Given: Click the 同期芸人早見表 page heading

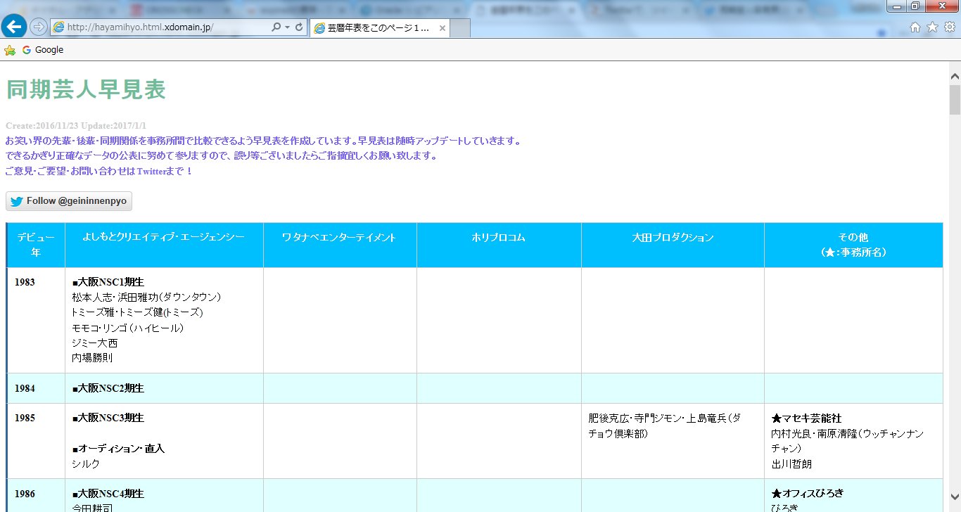Looking at the screenshot, I should (86, 90).
